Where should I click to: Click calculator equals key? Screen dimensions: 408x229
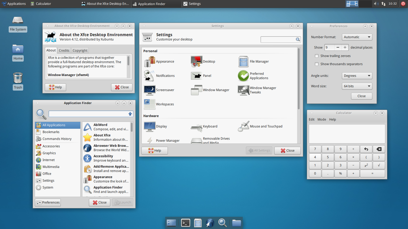click(x=373, y=174)
